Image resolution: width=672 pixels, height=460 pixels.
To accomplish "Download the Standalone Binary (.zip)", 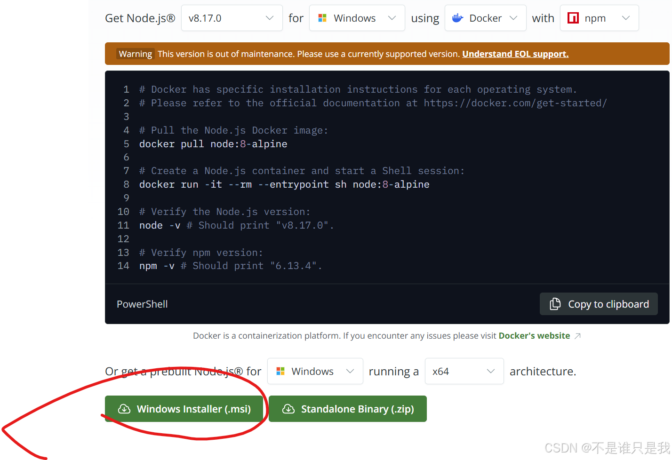I will [348, 409].
